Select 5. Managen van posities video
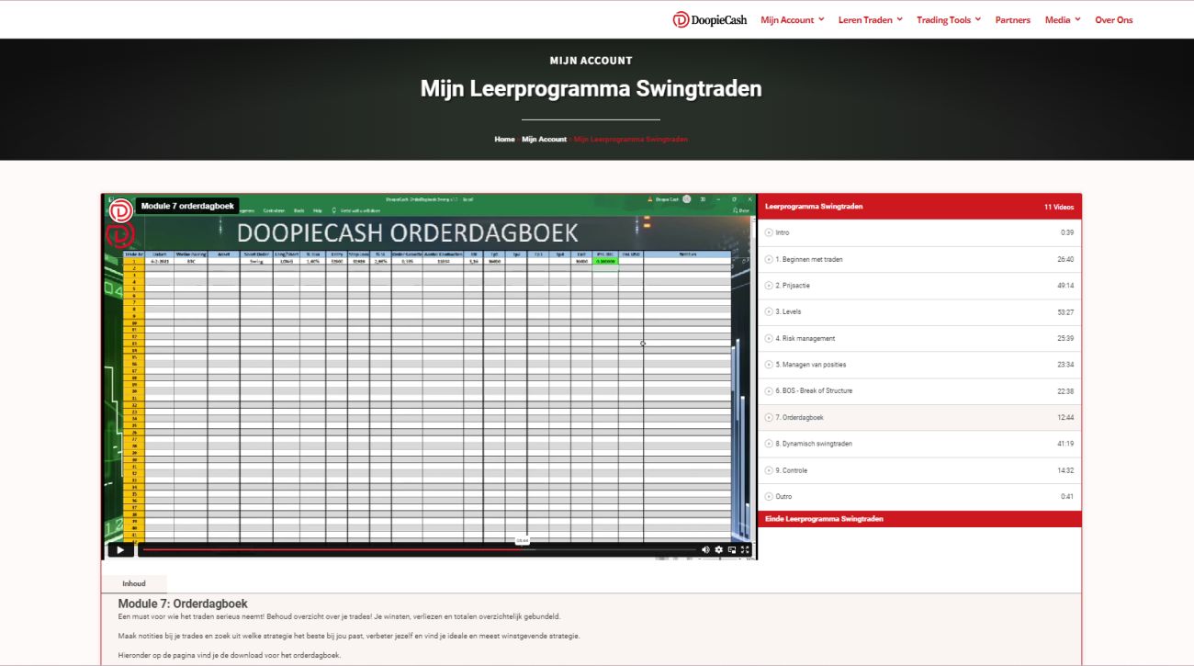 (919, 365)
